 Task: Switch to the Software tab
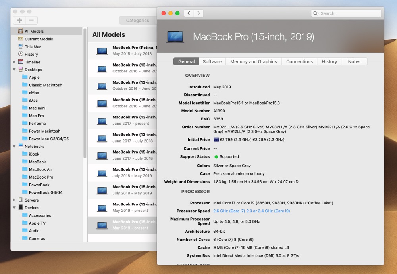212,62
